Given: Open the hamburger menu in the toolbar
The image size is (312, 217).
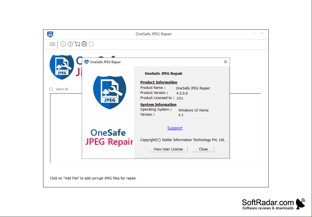Looking at the screenshot, I should pyautogui.click(x=52, y=44).
